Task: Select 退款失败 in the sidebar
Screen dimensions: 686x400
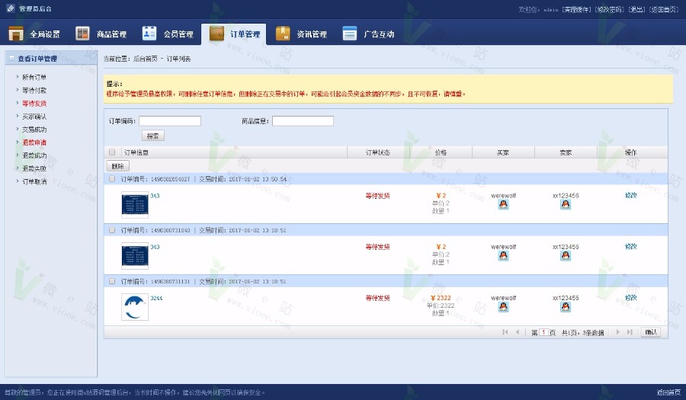Action: coord(34,168)
